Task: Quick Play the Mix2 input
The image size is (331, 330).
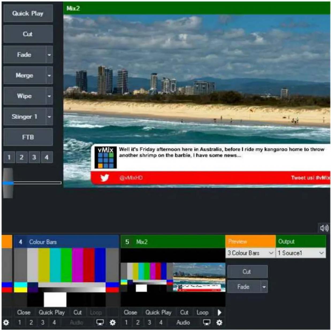Action: (x=158, y=312)
